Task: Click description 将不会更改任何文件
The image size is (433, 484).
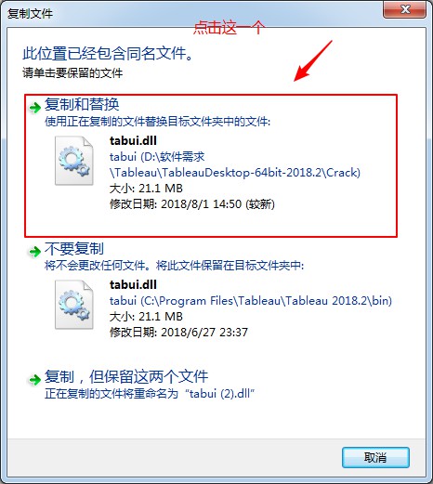Action: click(98, 266)
